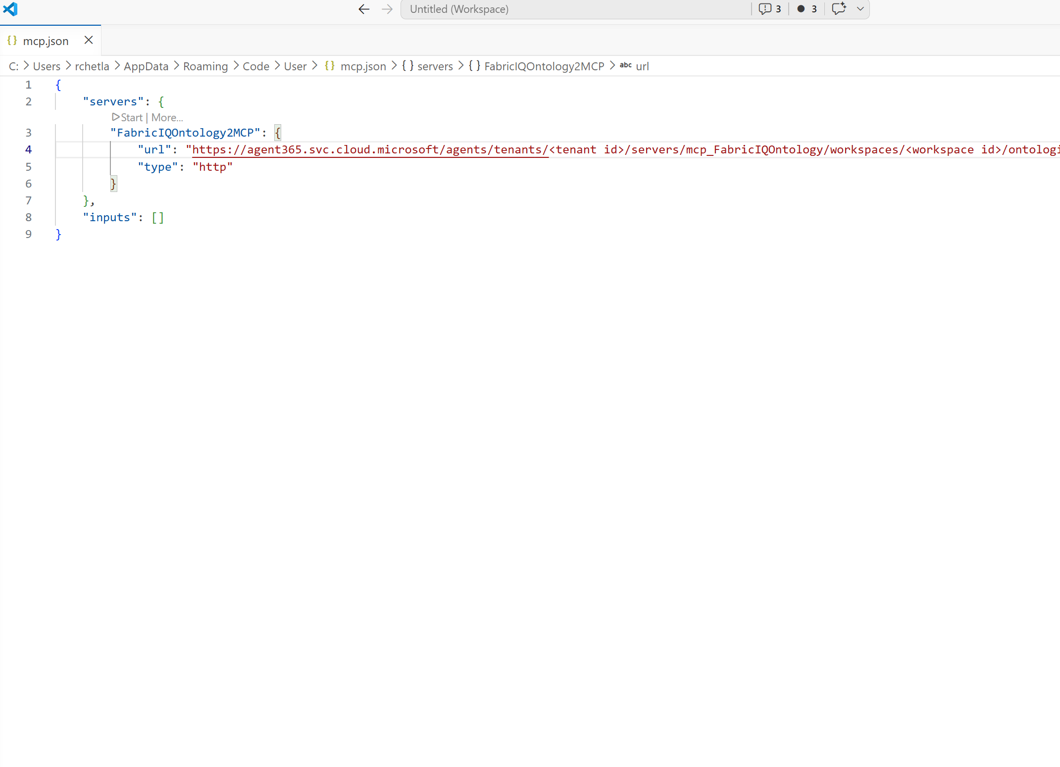Viewport: 1060px width, 767px height.
Task: Click line number 4 in the gutter
Action: pos(28,149)
